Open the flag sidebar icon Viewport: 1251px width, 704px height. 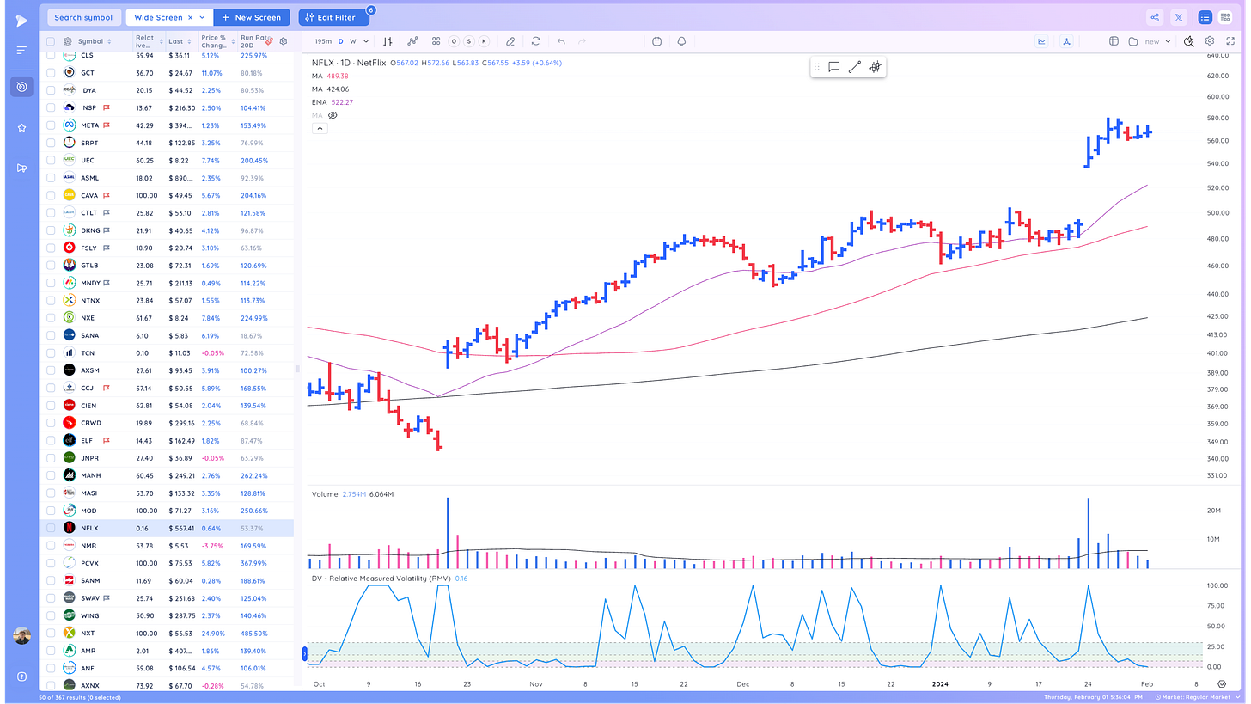[x=21, y=168]
